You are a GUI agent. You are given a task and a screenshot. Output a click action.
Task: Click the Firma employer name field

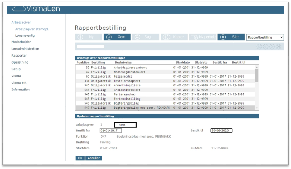point(126,125)
